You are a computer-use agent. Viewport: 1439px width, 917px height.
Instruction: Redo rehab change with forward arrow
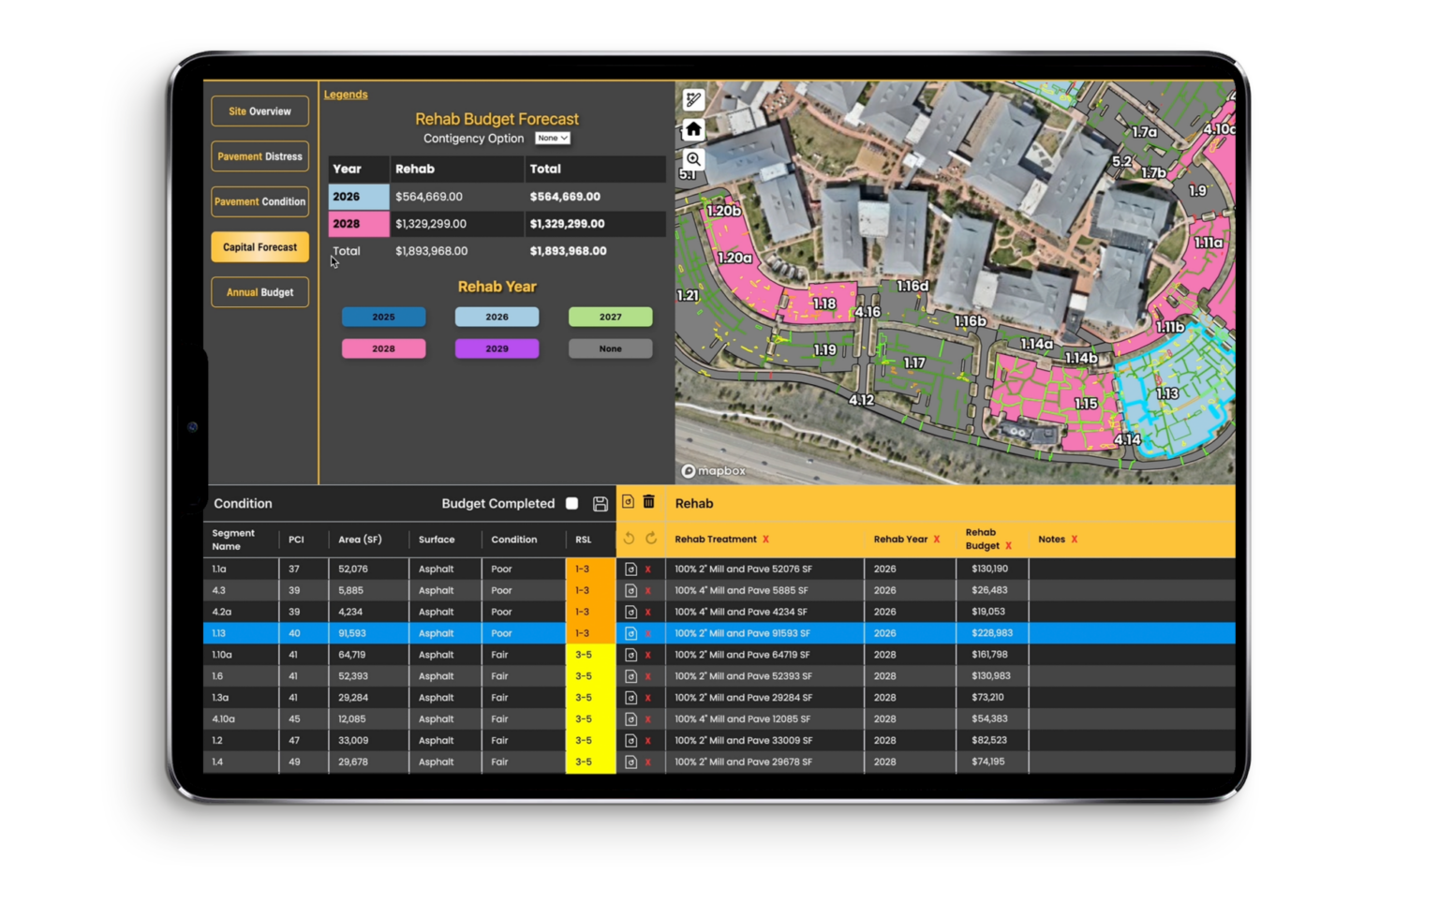pyautogui.click(x=650, y=537)
